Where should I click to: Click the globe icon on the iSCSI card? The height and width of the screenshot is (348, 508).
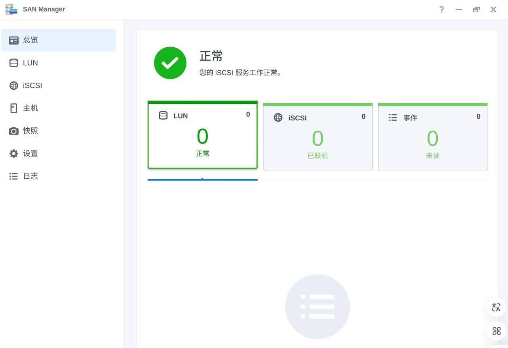pyautogui.click(x=278, y=118)
